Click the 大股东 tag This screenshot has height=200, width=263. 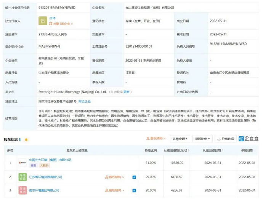tap(44, 165)
